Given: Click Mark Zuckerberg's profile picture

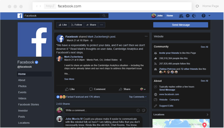Looking at the screenshot, I should (60, 59).
